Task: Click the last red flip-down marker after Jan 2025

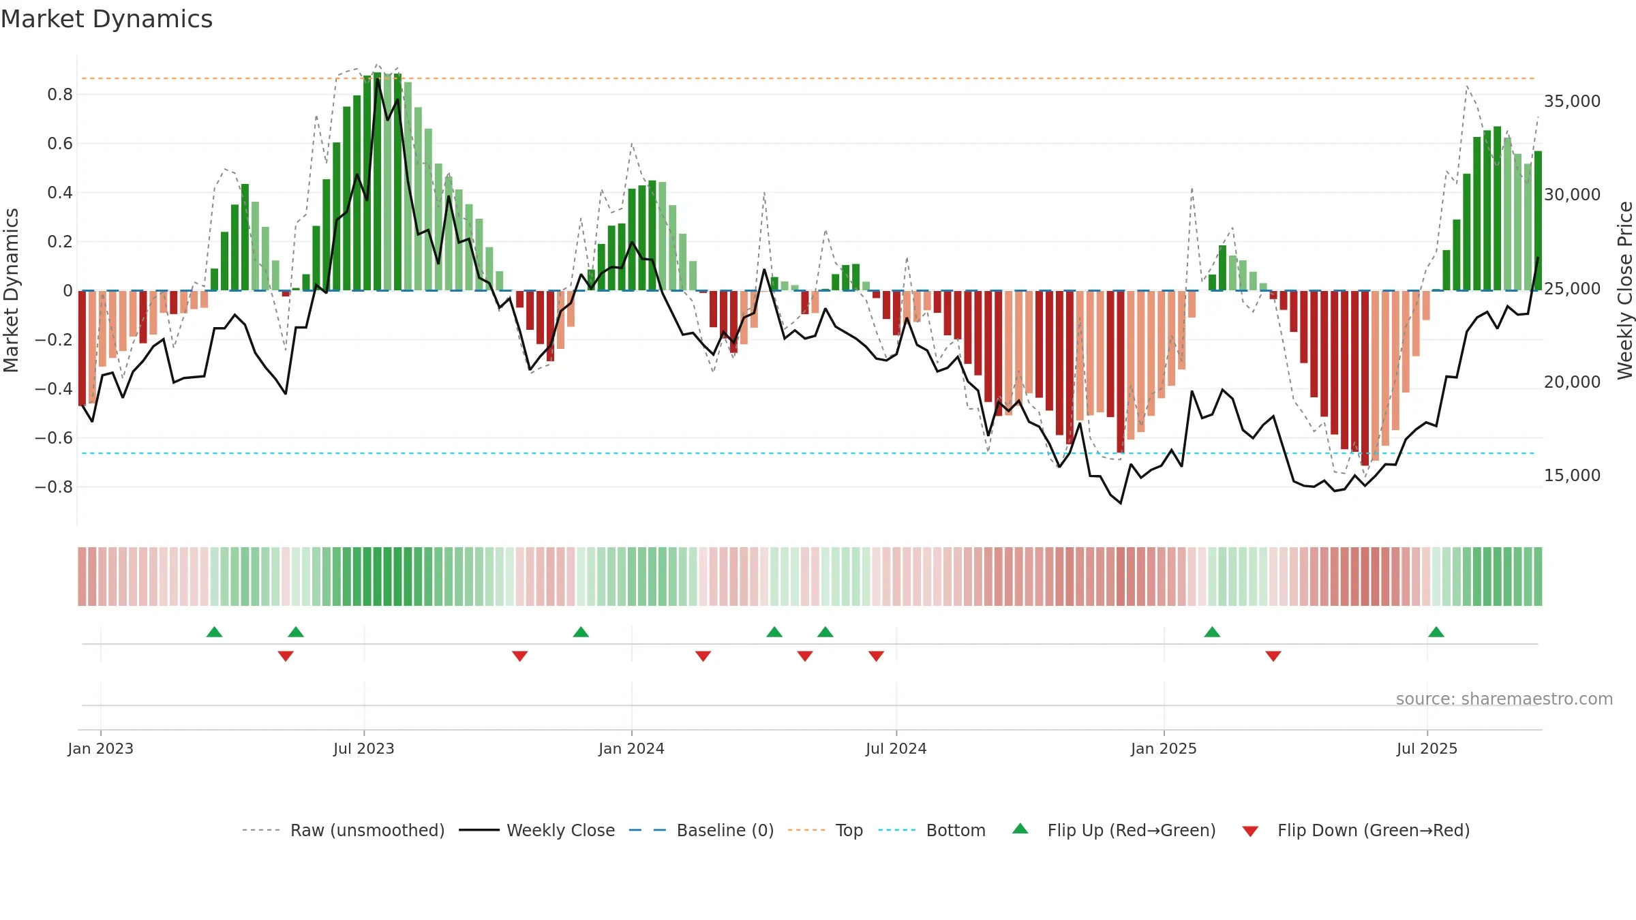Action: 1273,656
